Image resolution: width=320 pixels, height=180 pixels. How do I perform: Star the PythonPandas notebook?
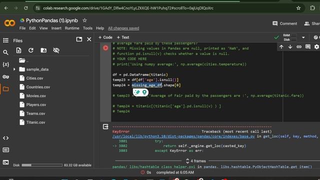point(84,20)
